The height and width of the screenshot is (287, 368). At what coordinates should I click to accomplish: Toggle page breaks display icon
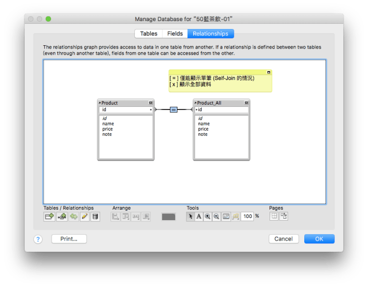(274, 216)
